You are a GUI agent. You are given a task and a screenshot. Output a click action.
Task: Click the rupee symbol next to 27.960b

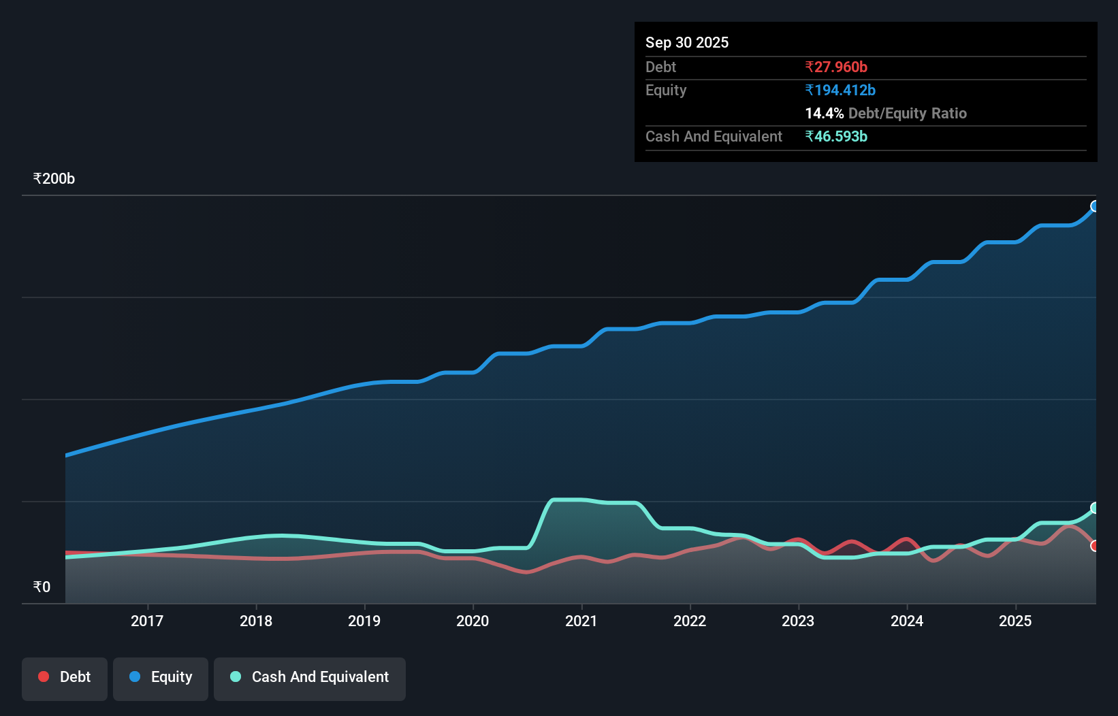pyautogui.click(x=810, y=67)
